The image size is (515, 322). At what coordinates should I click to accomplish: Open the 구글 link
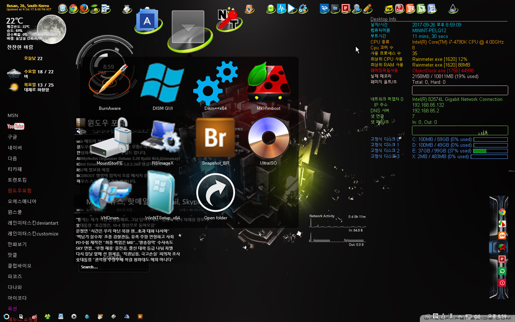[x=13, y=137]
